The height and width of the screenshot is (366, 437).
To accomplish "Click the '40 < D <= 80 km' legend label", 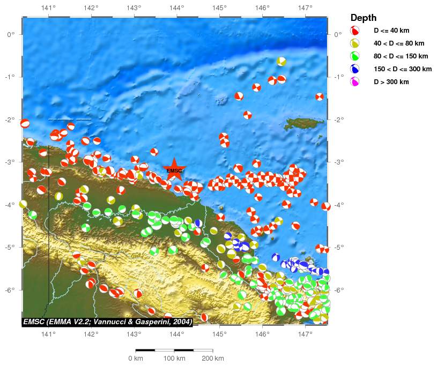I will point(399,43).
